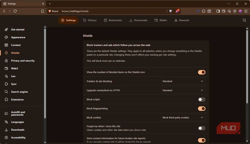250x144 pixels.
Task: Open the Upgrade connections to HTTPS dropdown
Action: click(x=183, y=90)
